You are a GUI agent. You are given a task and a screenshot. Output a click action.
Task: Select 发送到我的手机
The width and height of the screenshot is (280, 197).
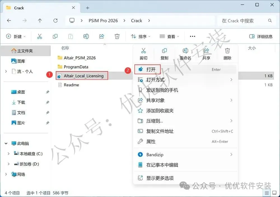tap(186, 90)
